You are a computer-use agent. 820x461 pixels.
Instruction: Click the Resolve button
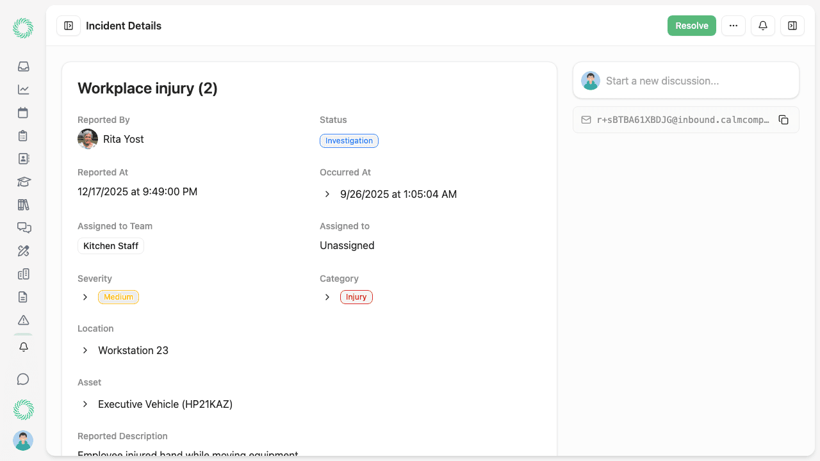(x=691, y=26)
